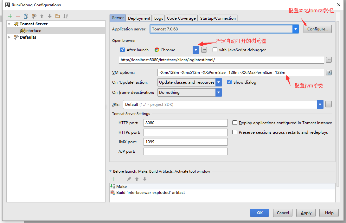Add a new configuration with green plus
The height and width of the screenshot is (223, 346).
(10, 16)
